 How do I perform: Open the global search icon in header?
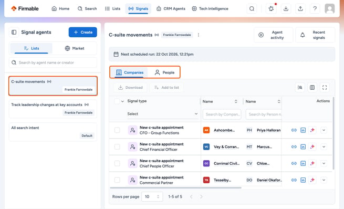point(252,8)
